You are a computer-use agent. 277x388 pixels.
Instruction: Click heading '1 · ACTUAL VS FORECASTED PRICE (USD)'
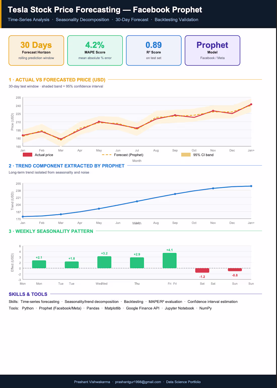57,80
